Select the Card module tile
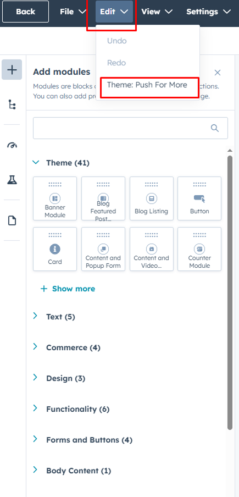The image size is (239, 497). click(55, 249)
